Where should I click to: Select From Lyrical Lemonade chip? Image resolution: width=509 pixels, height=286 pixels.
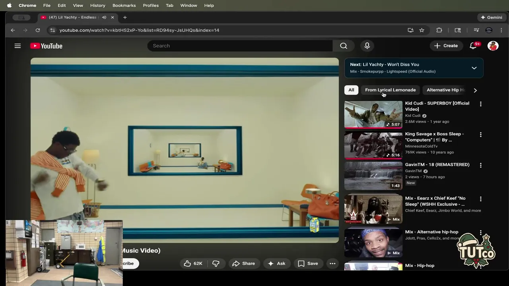(x=390, y=90)
